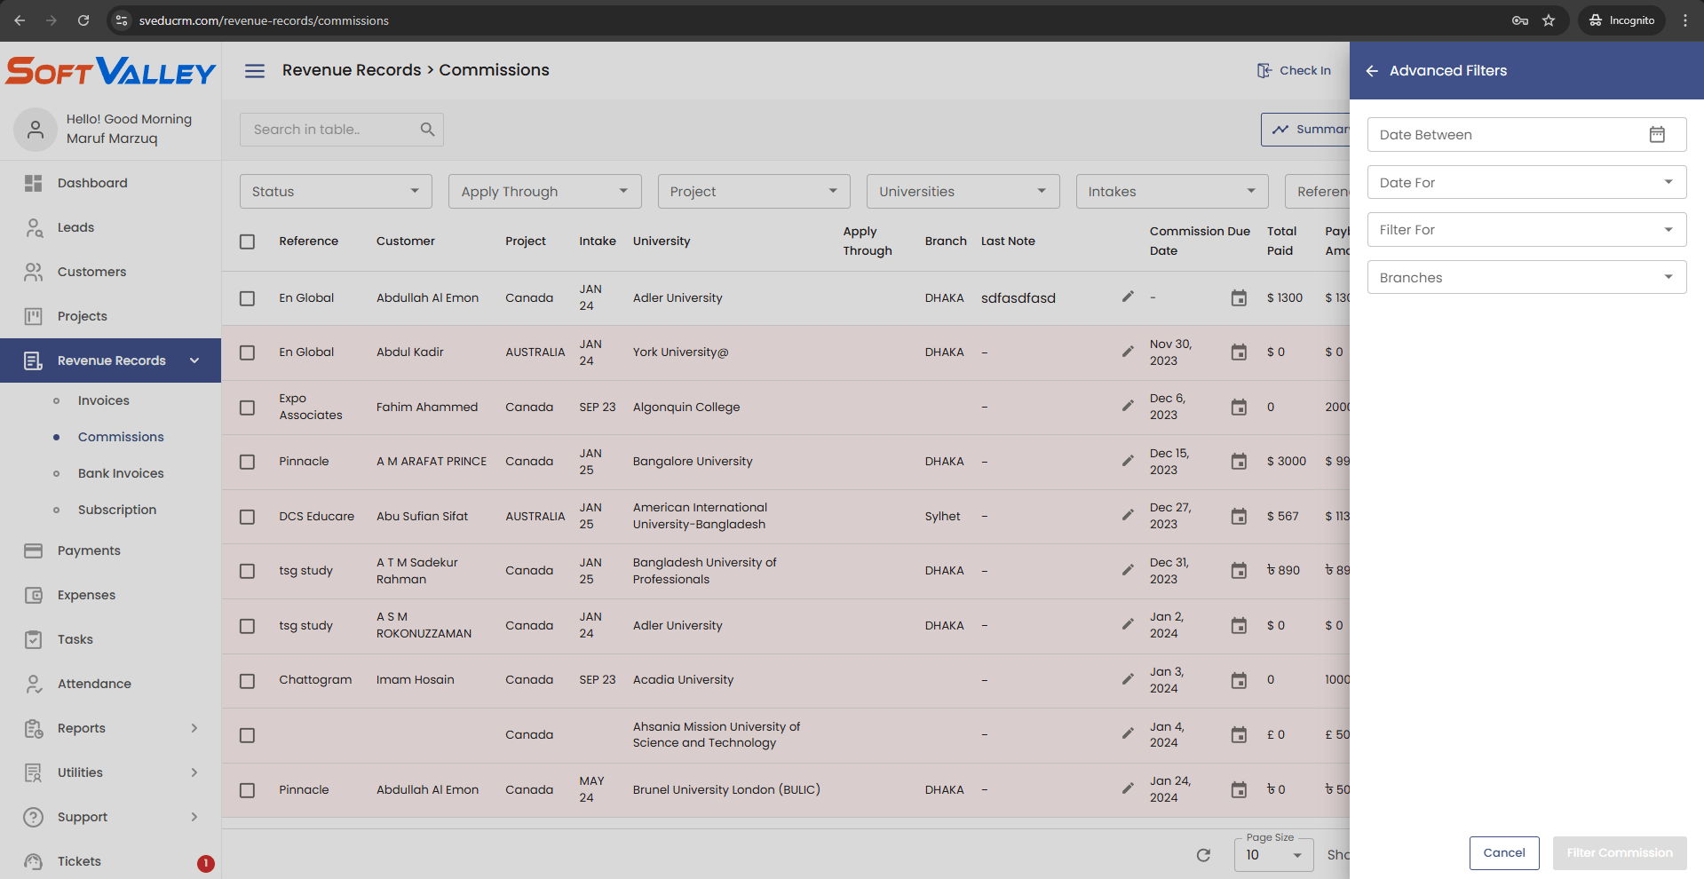Click the search magnifier icon in table search
The width and height of the screenshot is (1704, 879).
[427, 130]
